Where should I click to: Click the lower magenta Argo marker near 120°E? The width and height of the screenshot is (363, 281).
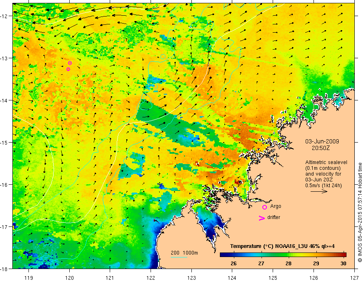point(68,69)
